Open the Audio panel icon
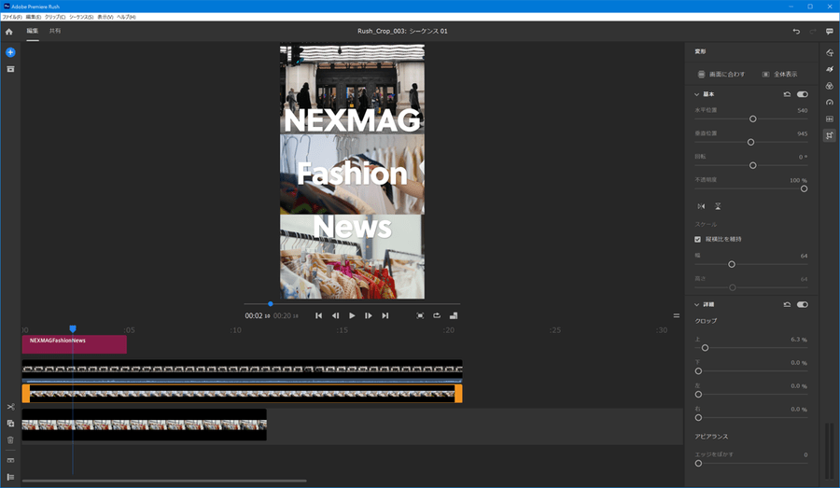 [830, 119]
